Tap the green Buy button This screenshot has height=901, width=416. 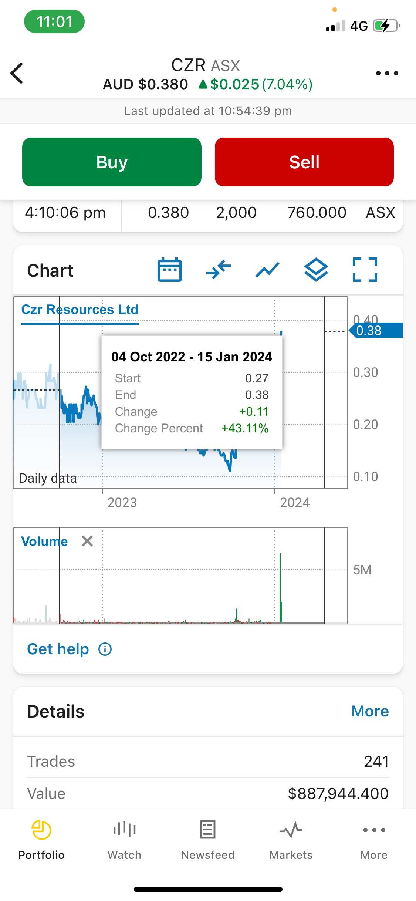[x=112, y=162]
